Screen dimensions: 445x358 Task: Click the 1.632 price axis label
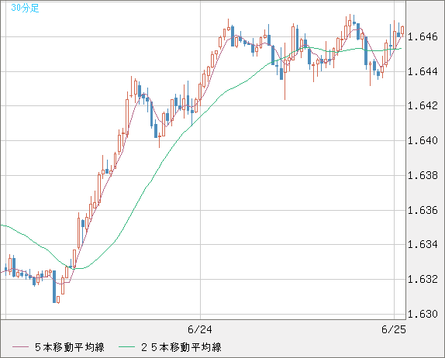423,280
